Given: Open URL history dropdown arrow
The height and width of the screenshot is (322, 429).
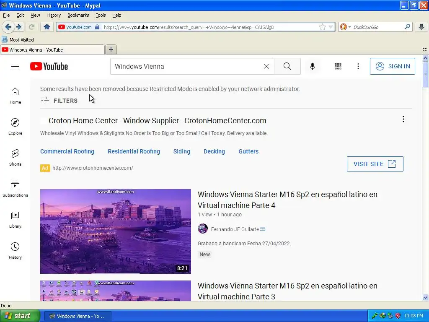Looking at the screenshot, I should pyautogui.click(x=331, y=27).
